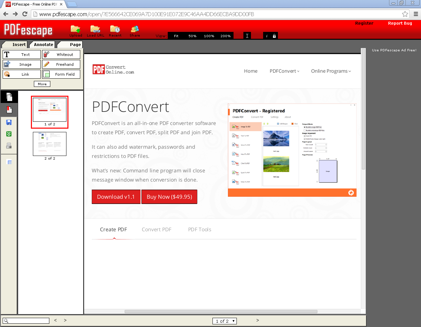The height and width of the screenshot is (327, 421).
Task: Click the Register link
Action: (364, 23)
